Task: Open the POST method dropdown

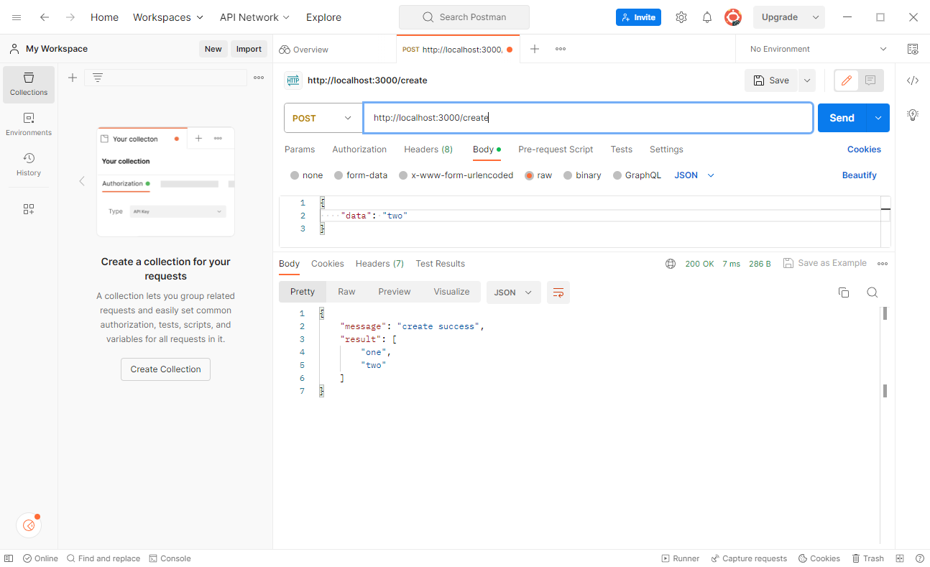Action: pyautogui.click(x=323, y=118)
